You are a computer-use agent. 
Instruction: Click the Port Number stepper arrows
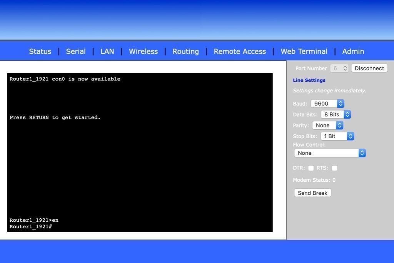[x=345, y=68]
